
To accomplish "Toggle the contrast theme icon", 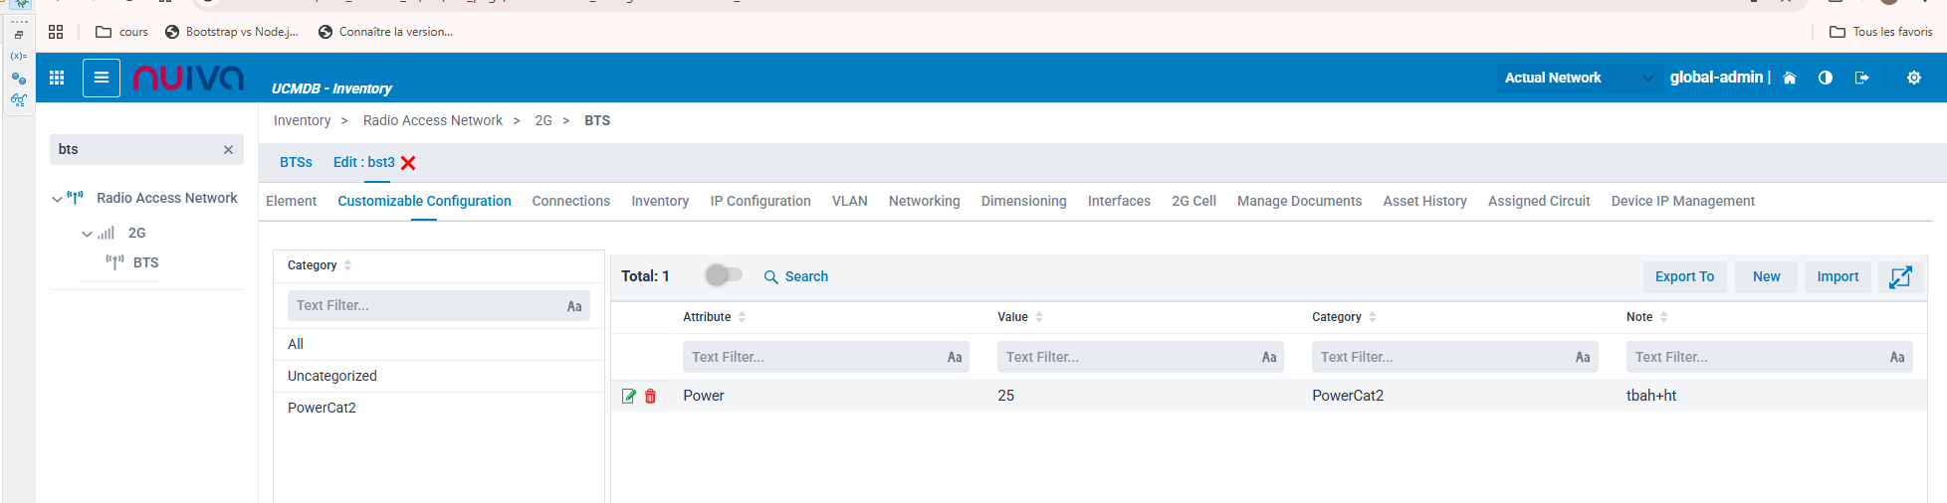I will pos(1825,78).
